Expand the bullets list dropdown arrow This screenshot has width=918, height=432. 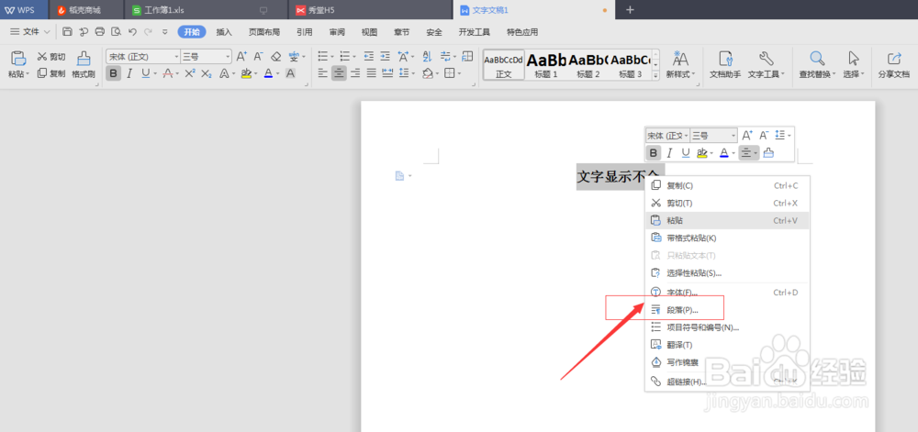click(332, 57)
